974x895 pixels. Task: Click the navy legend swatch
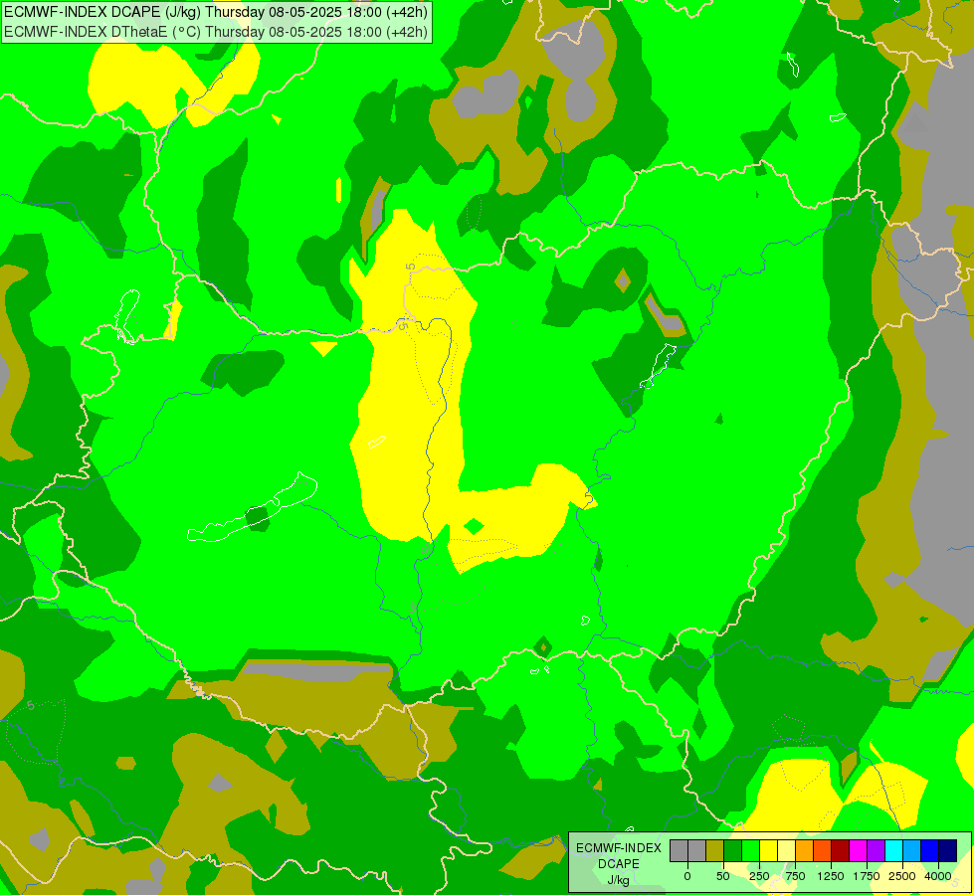[948, 851]
